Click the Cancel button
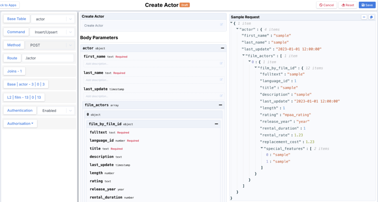Screen dimensions: 378x202 (326, 5)
